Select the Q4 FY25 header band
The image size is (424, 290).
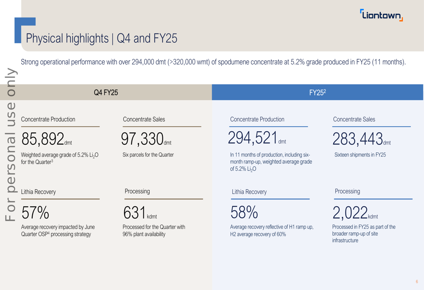(106, 92)
